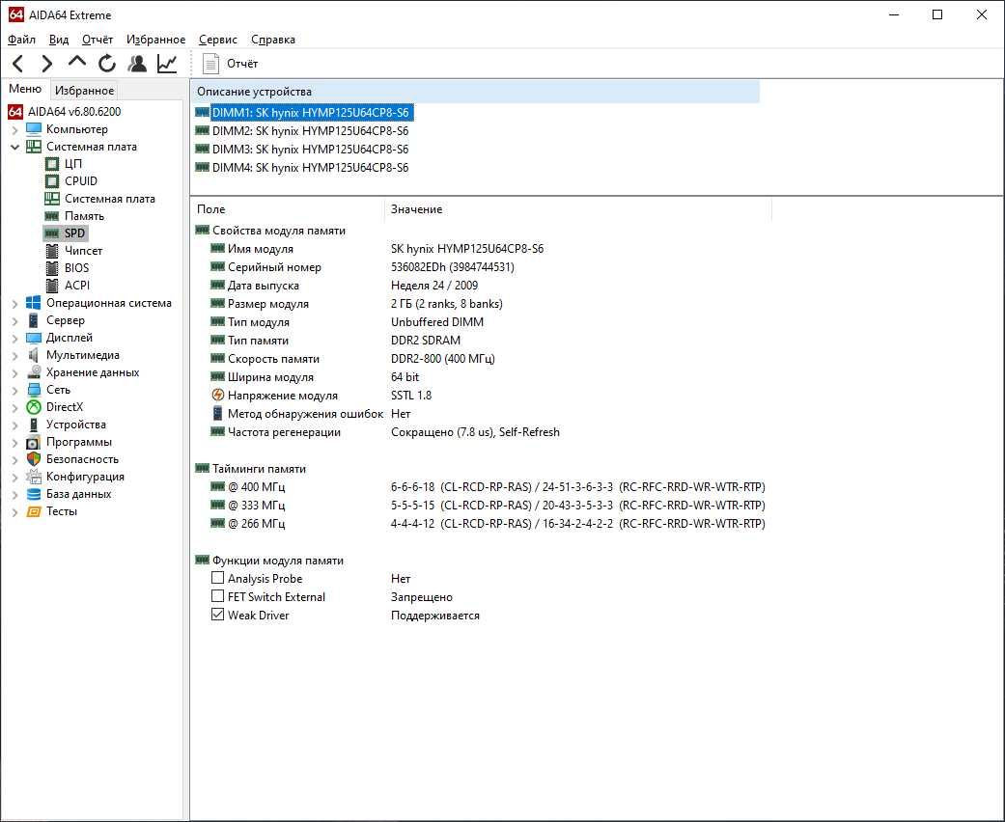Viewport: 1005px width, 822px height.
Task: Open the Файл menu
Action: click(22, 40)
